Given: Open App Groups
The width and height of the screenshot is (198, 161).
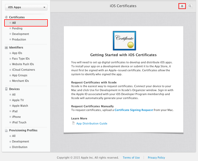Looking at the screenshot, I should (x=20, y=75).
